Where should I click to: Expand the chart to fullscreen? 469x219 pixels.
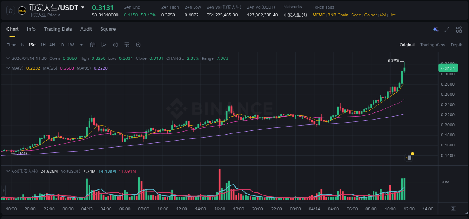click(x=447, y=29)
